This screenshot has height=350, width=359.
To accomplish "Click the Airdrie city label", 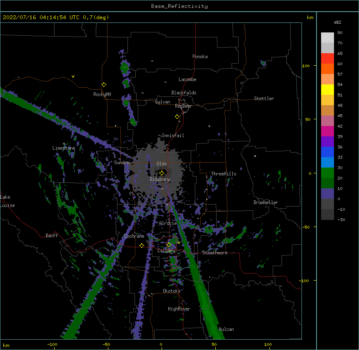I will click(x=168, y=223).
